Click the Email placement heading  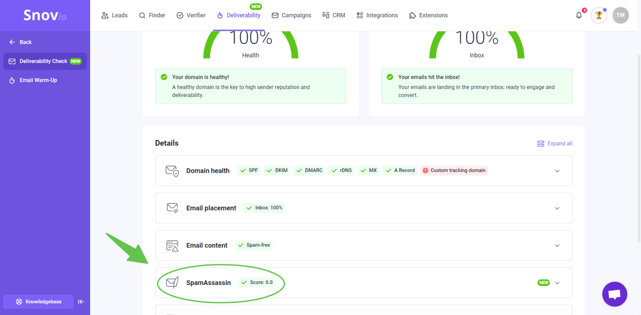click(x=211, y=208)
